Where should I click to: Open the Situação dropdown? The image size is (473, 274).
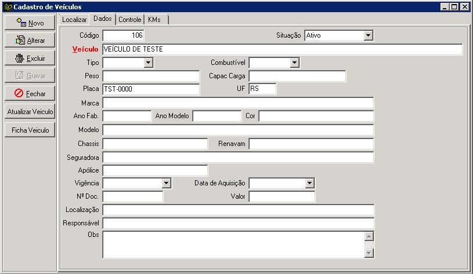point(368,35)
